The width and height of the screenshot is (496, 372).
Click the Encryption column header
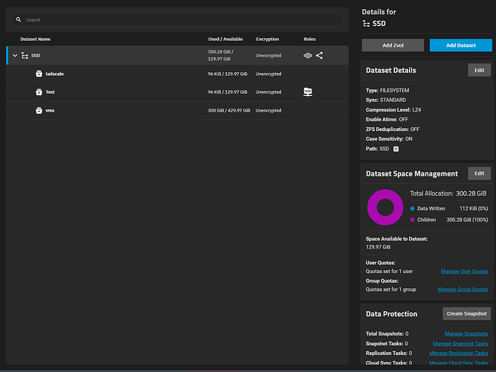point(267,39)
